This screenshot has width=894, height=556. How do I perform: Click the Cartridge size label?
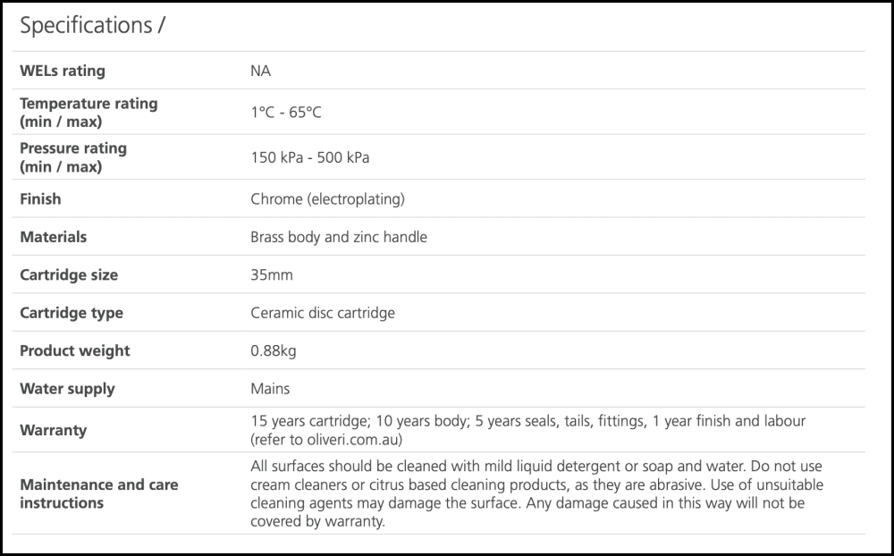click(69, 275)
